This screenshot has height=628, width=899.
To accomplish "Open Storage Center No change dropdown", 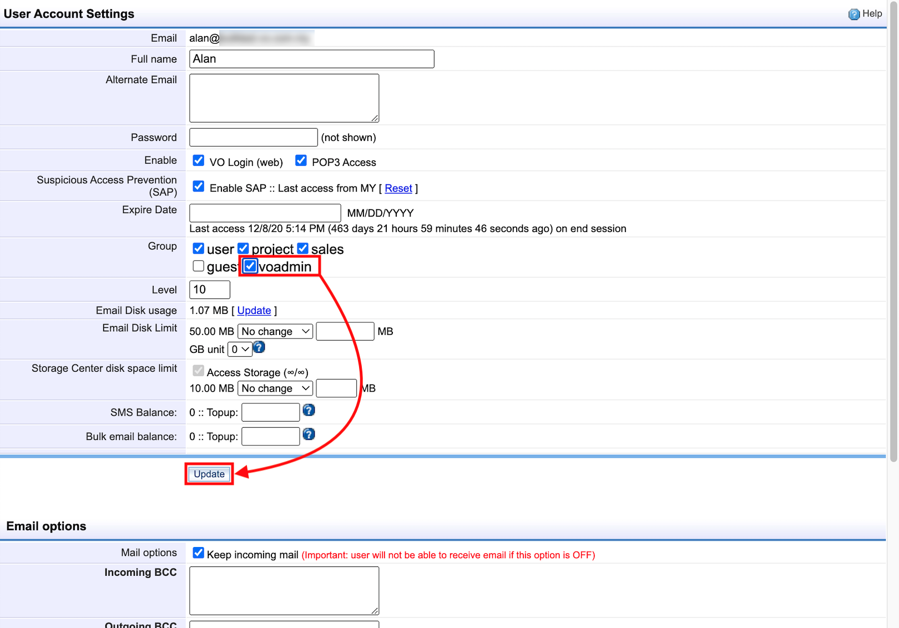I will point(275,389).
